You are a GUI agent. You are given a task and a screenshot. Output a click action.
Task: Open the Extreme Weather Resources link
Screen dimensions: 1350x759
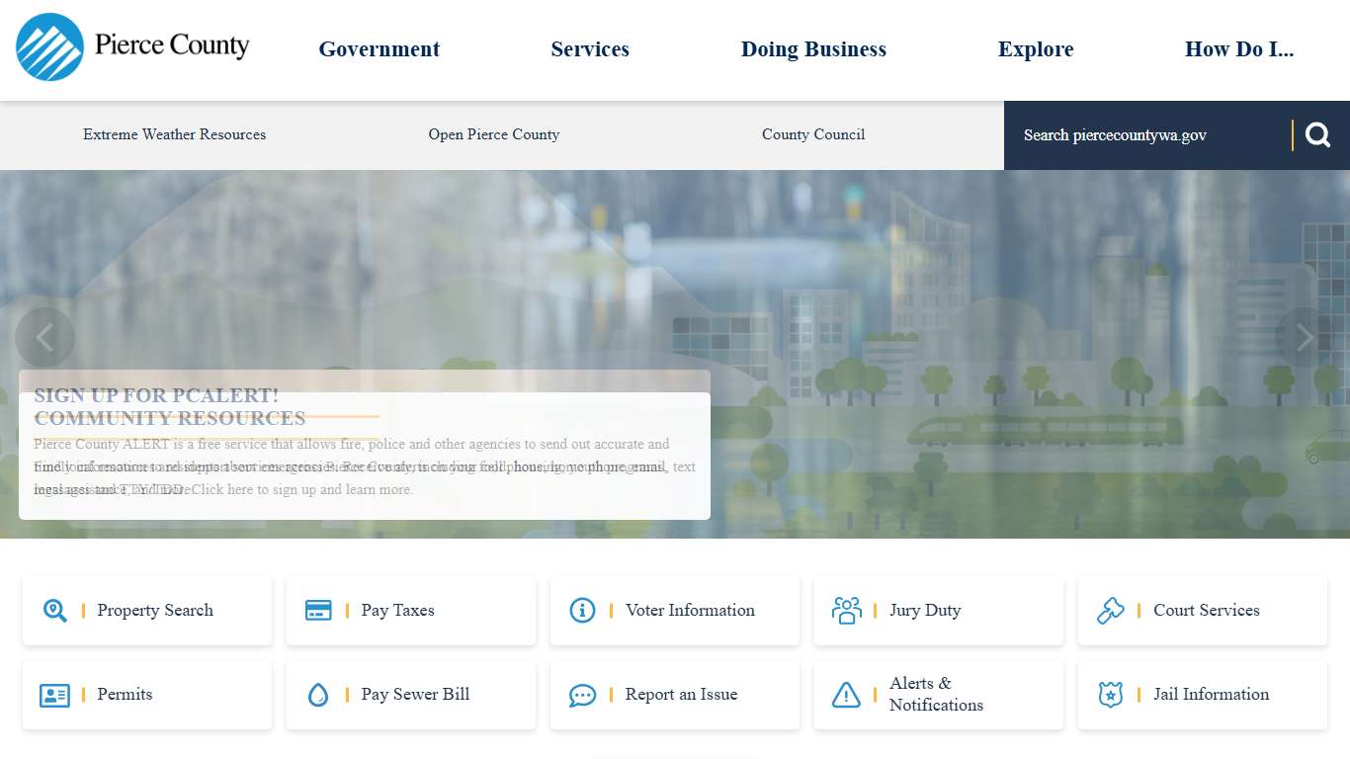[174, 134]
